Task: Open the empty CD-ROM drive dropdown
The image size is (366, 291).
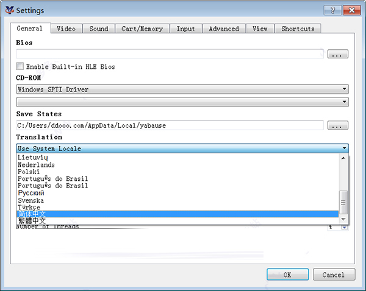Action: (x=182, y=102)
